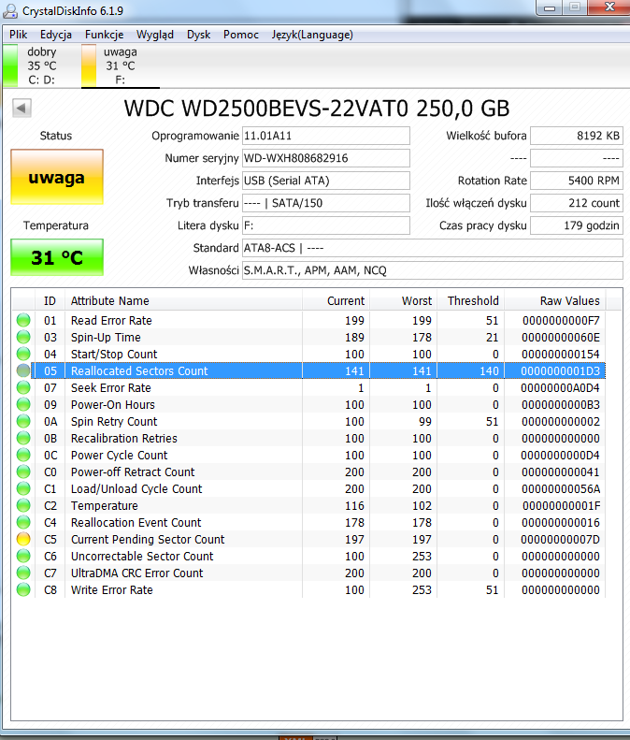Go to the previous disk with the back arrow
630x740 pixels.
pyautogui.click(x=21, y=108)
